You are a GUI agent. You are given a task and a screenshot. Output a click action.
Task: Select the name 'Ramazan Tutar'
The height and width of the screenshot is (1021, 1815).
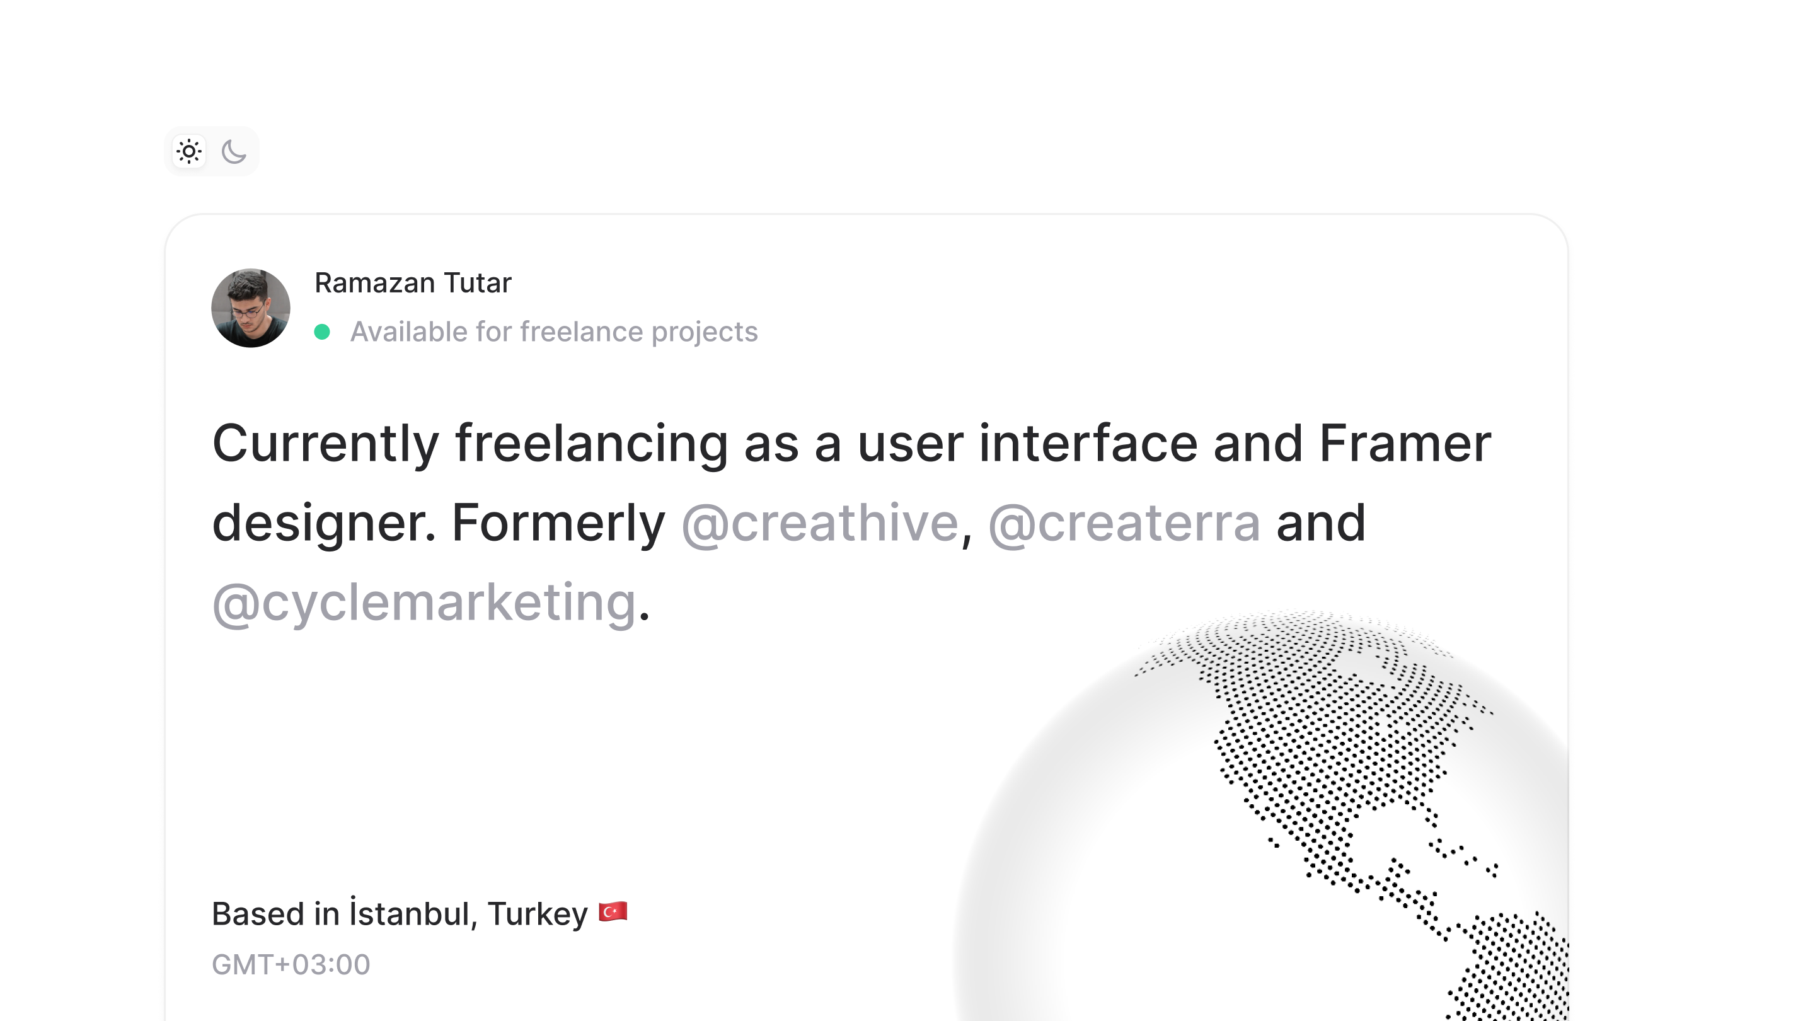(413, 282)
